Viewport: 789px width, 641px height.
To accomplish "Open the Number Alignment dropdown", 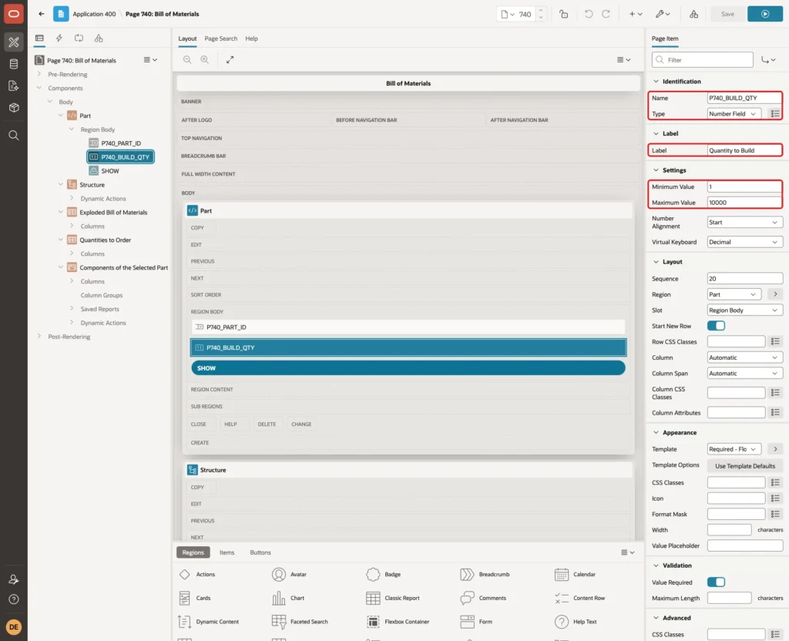I will [745, 223].
